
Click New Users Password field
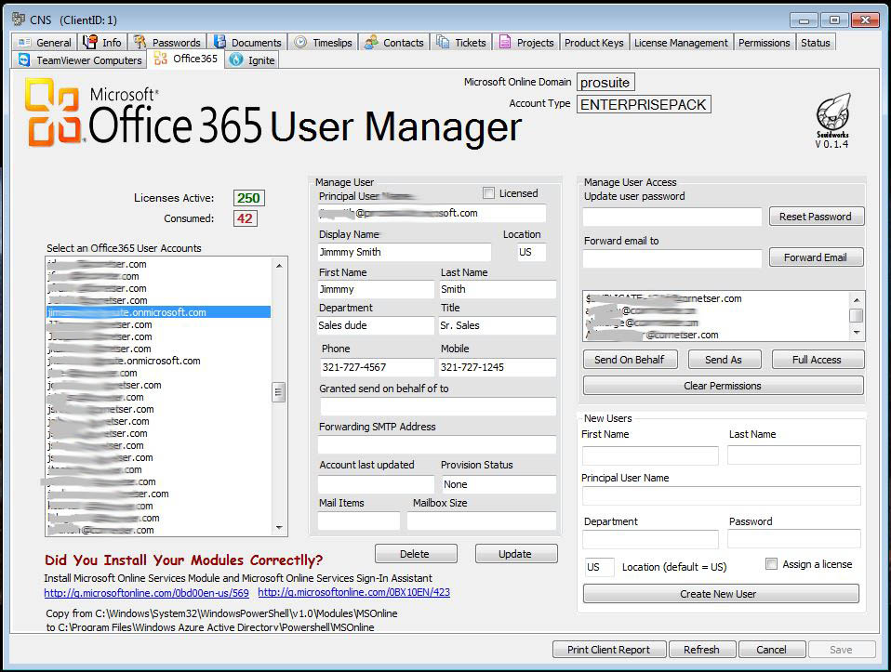pos(794,538)
